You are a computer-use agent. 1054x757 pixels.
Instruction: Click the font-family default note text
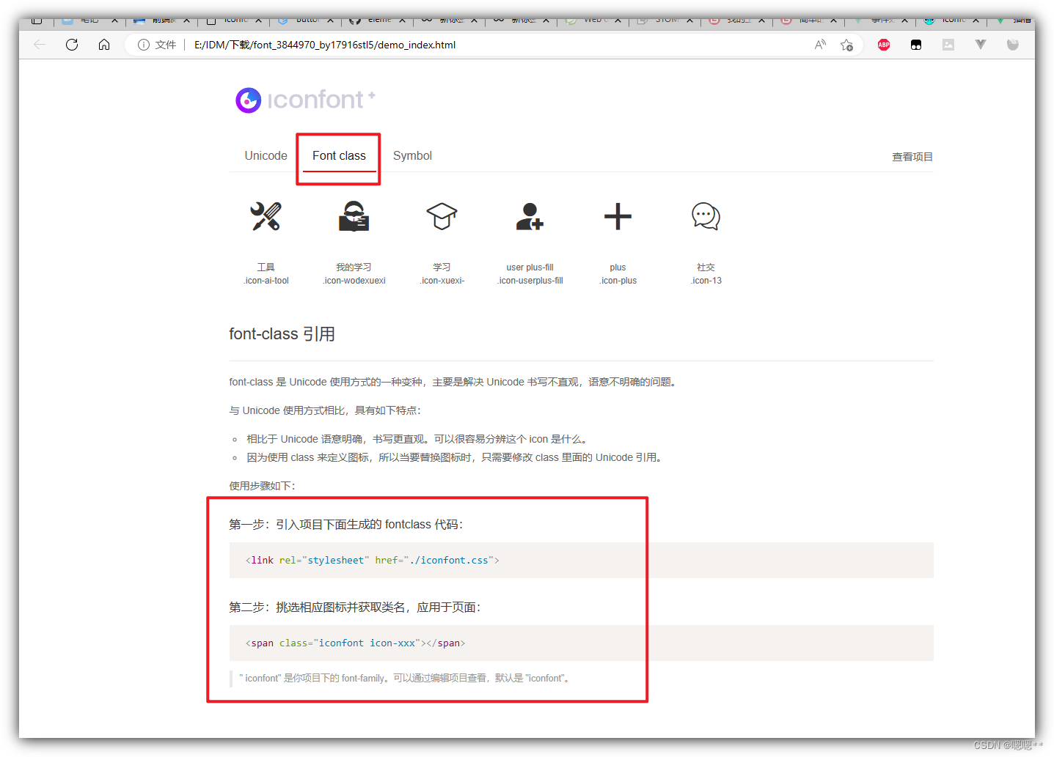tap(406, 679)
